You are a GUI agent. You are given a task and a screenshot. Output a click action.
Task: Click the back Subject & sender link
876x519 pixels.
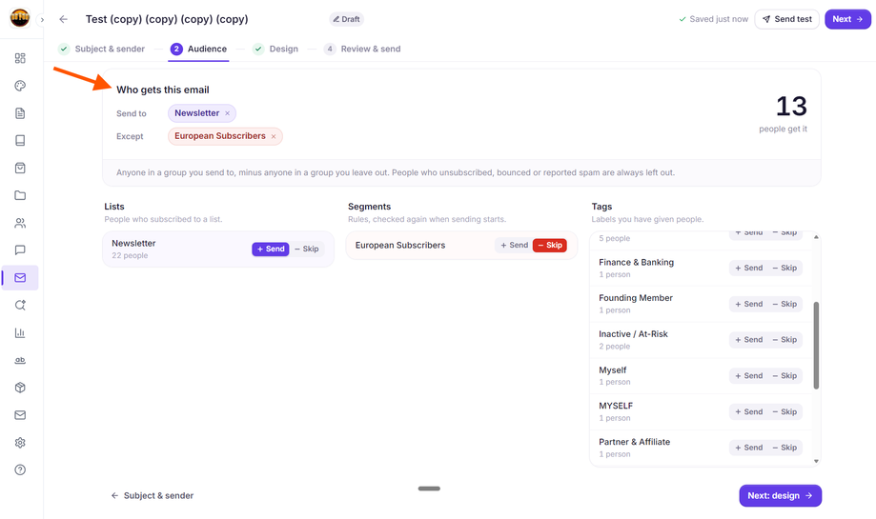coord(152,495)
